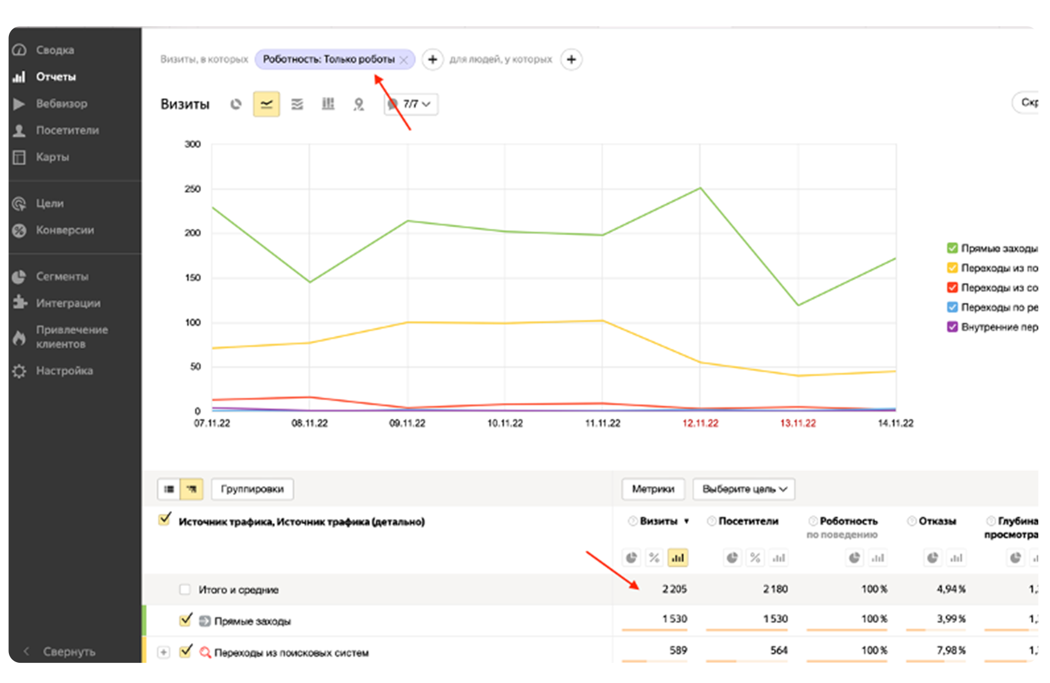Remove the Визиты column via its circle icon

(633, 521)
